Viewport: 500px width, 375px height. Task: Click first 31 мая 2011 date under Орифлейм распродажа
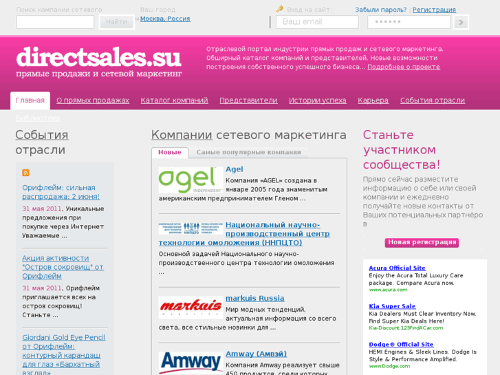point(42,208)
